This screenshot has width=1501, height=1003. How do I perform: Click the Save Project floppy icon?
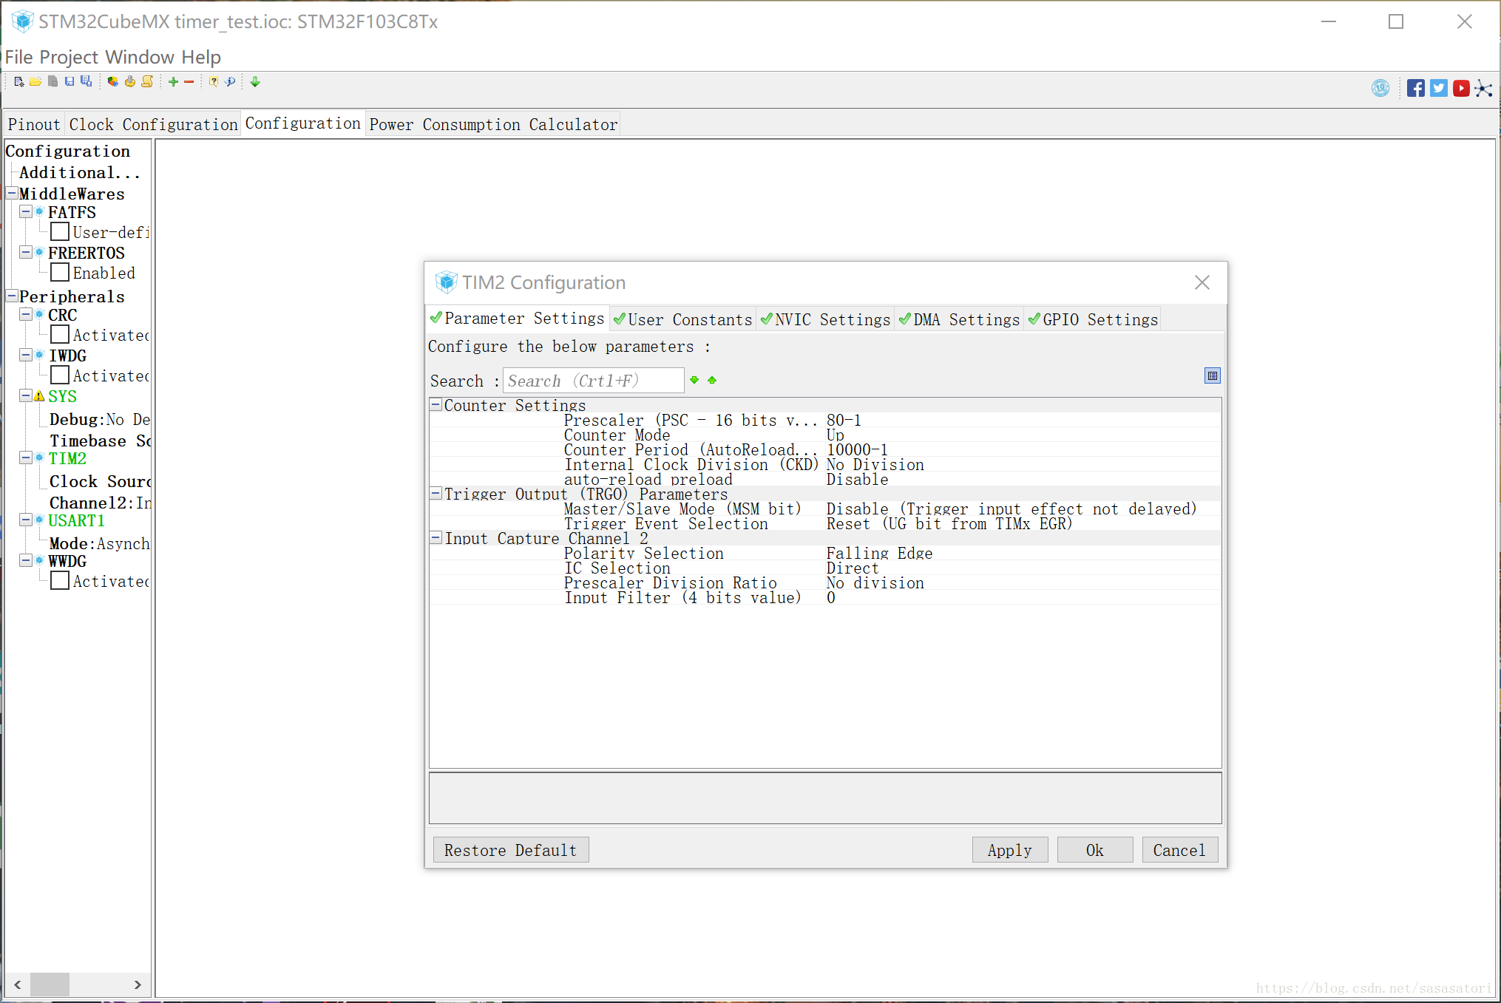click(x=70, y=82)
